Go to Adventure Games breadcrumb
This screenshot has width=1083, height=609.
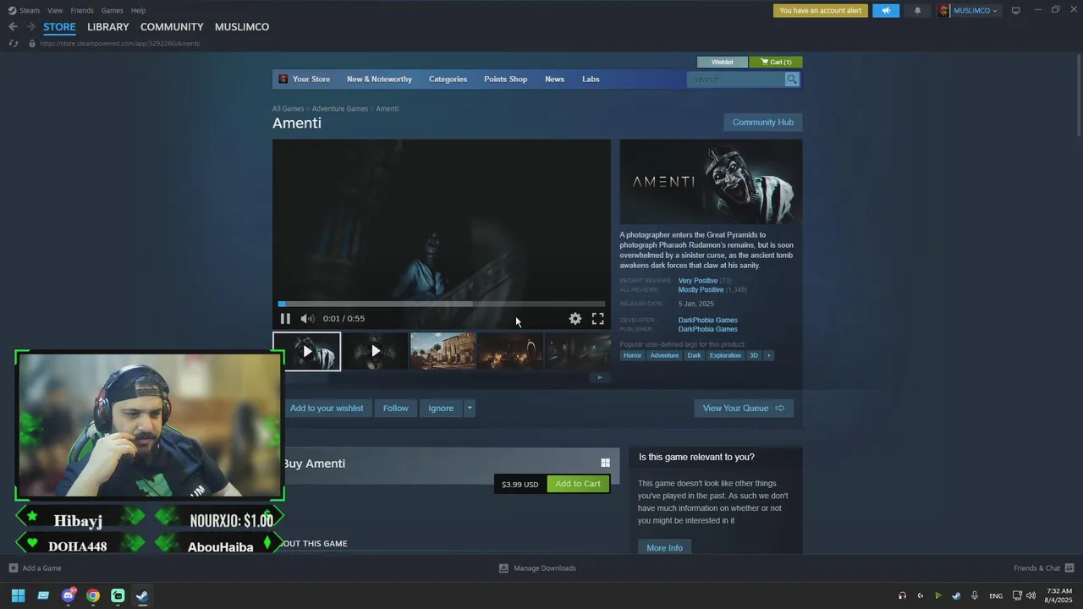tap(340, 108)
